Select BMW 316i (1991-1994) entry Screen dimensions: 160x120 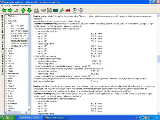coord(18,26)
